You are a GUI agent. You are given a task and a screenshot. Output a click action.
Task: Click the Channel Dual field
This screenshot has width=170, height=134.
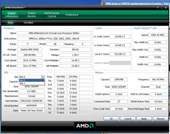(158, 87)
